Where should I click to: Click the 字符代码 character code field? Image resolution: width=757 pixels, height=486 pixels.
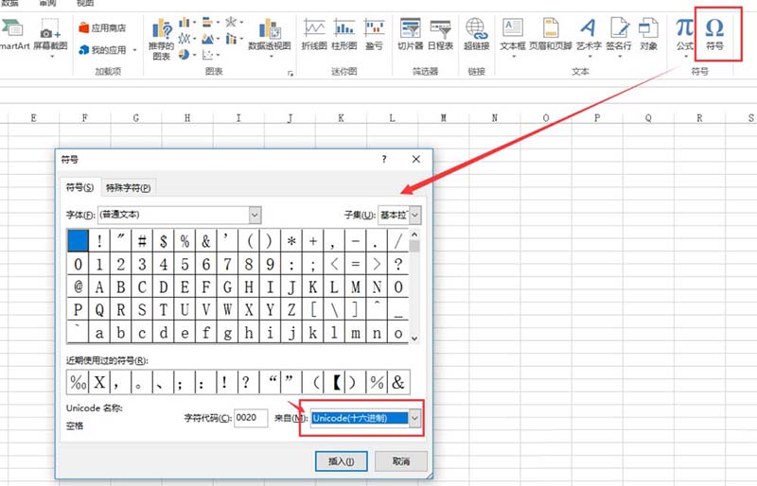(251, 418)
